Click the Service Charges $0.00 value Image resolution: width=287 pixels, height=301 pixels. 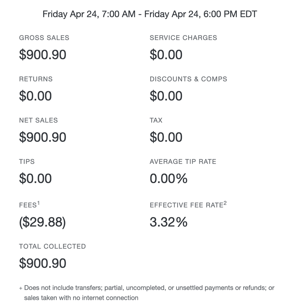click(x=166, y=55)
